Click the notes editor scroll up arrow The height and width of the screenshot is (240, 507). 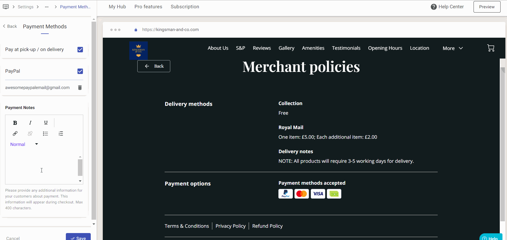pyautogui.click(x=80, y=157)
